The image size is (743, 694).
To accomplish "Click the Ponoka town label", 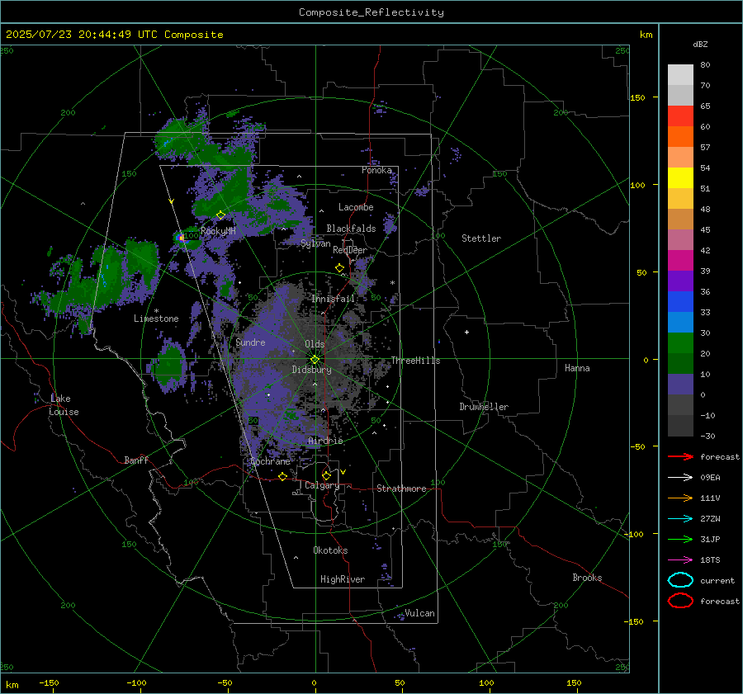I will (x=376, y=171).
